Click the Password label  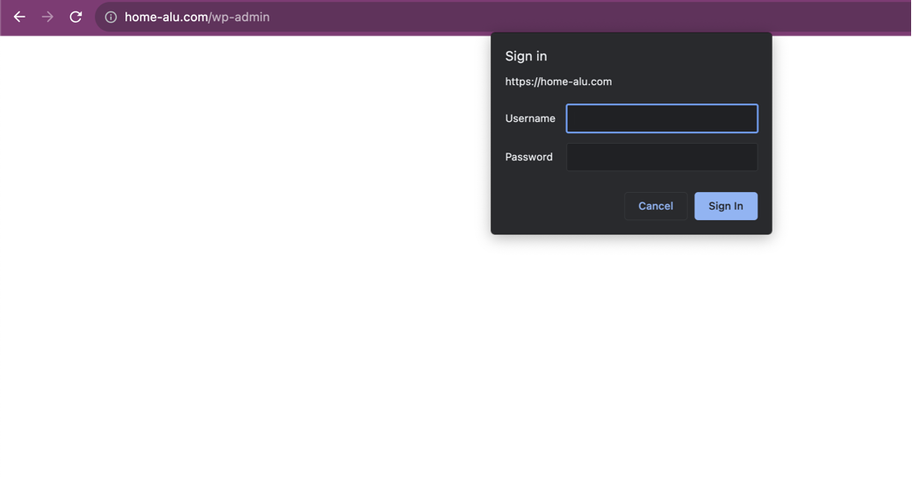[528, 157]
